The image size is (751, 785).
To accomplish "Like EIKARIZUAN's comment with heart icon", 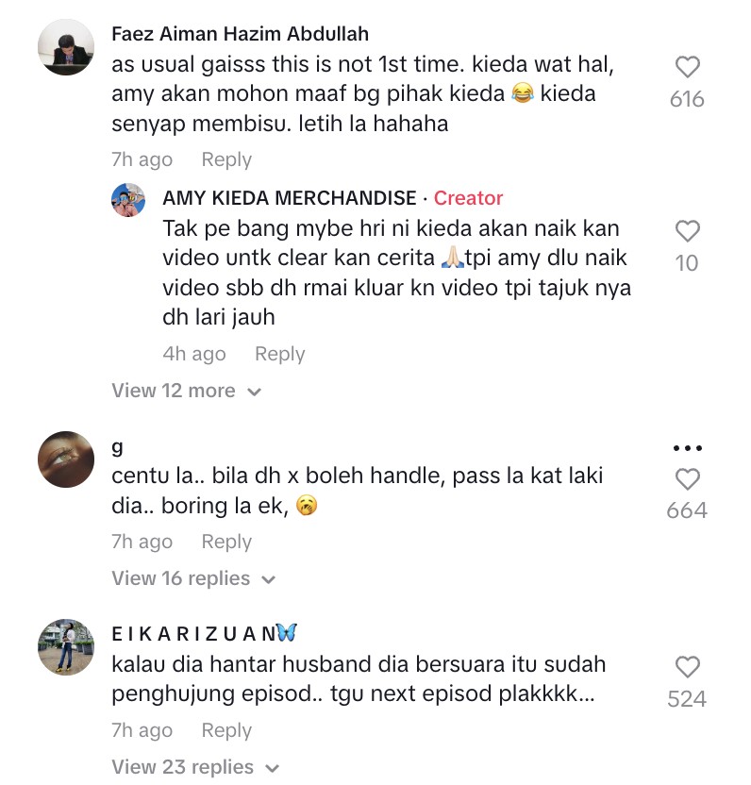I will (688, 667).
